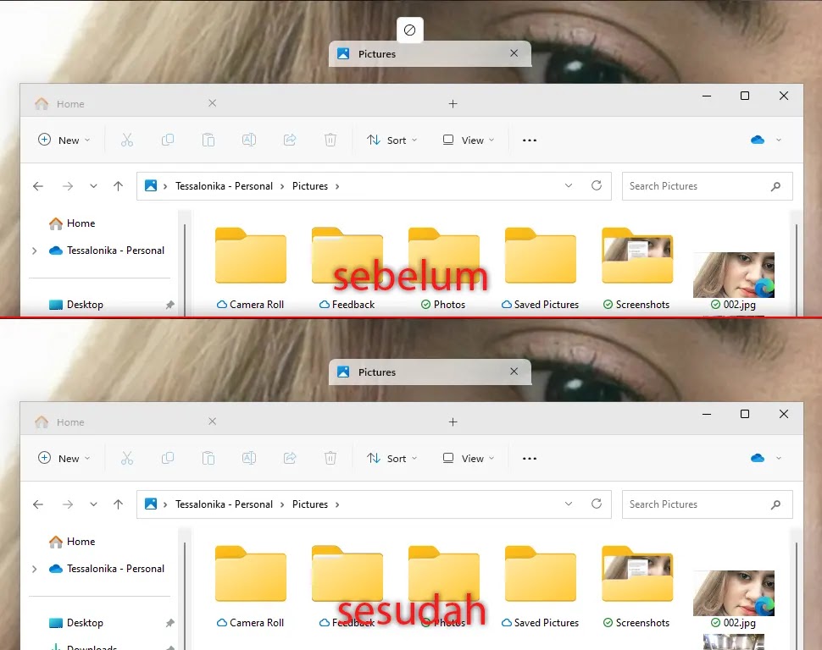
Task: Click Tessalonika - Personal breadcrumb in upper window
Action: pyautogui.click(x=224, y=186)
